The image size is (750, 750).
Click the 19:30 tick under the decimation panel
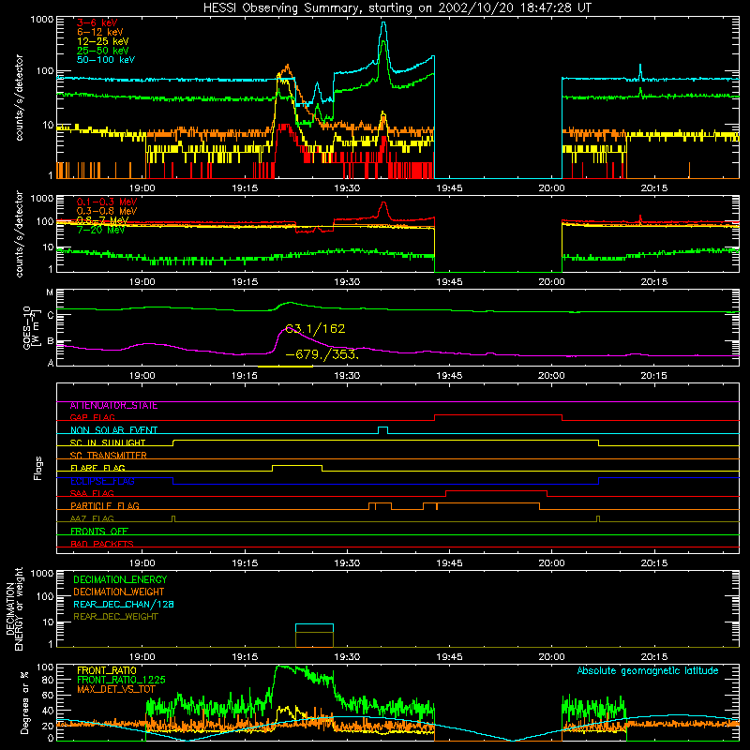pos(347,657)
